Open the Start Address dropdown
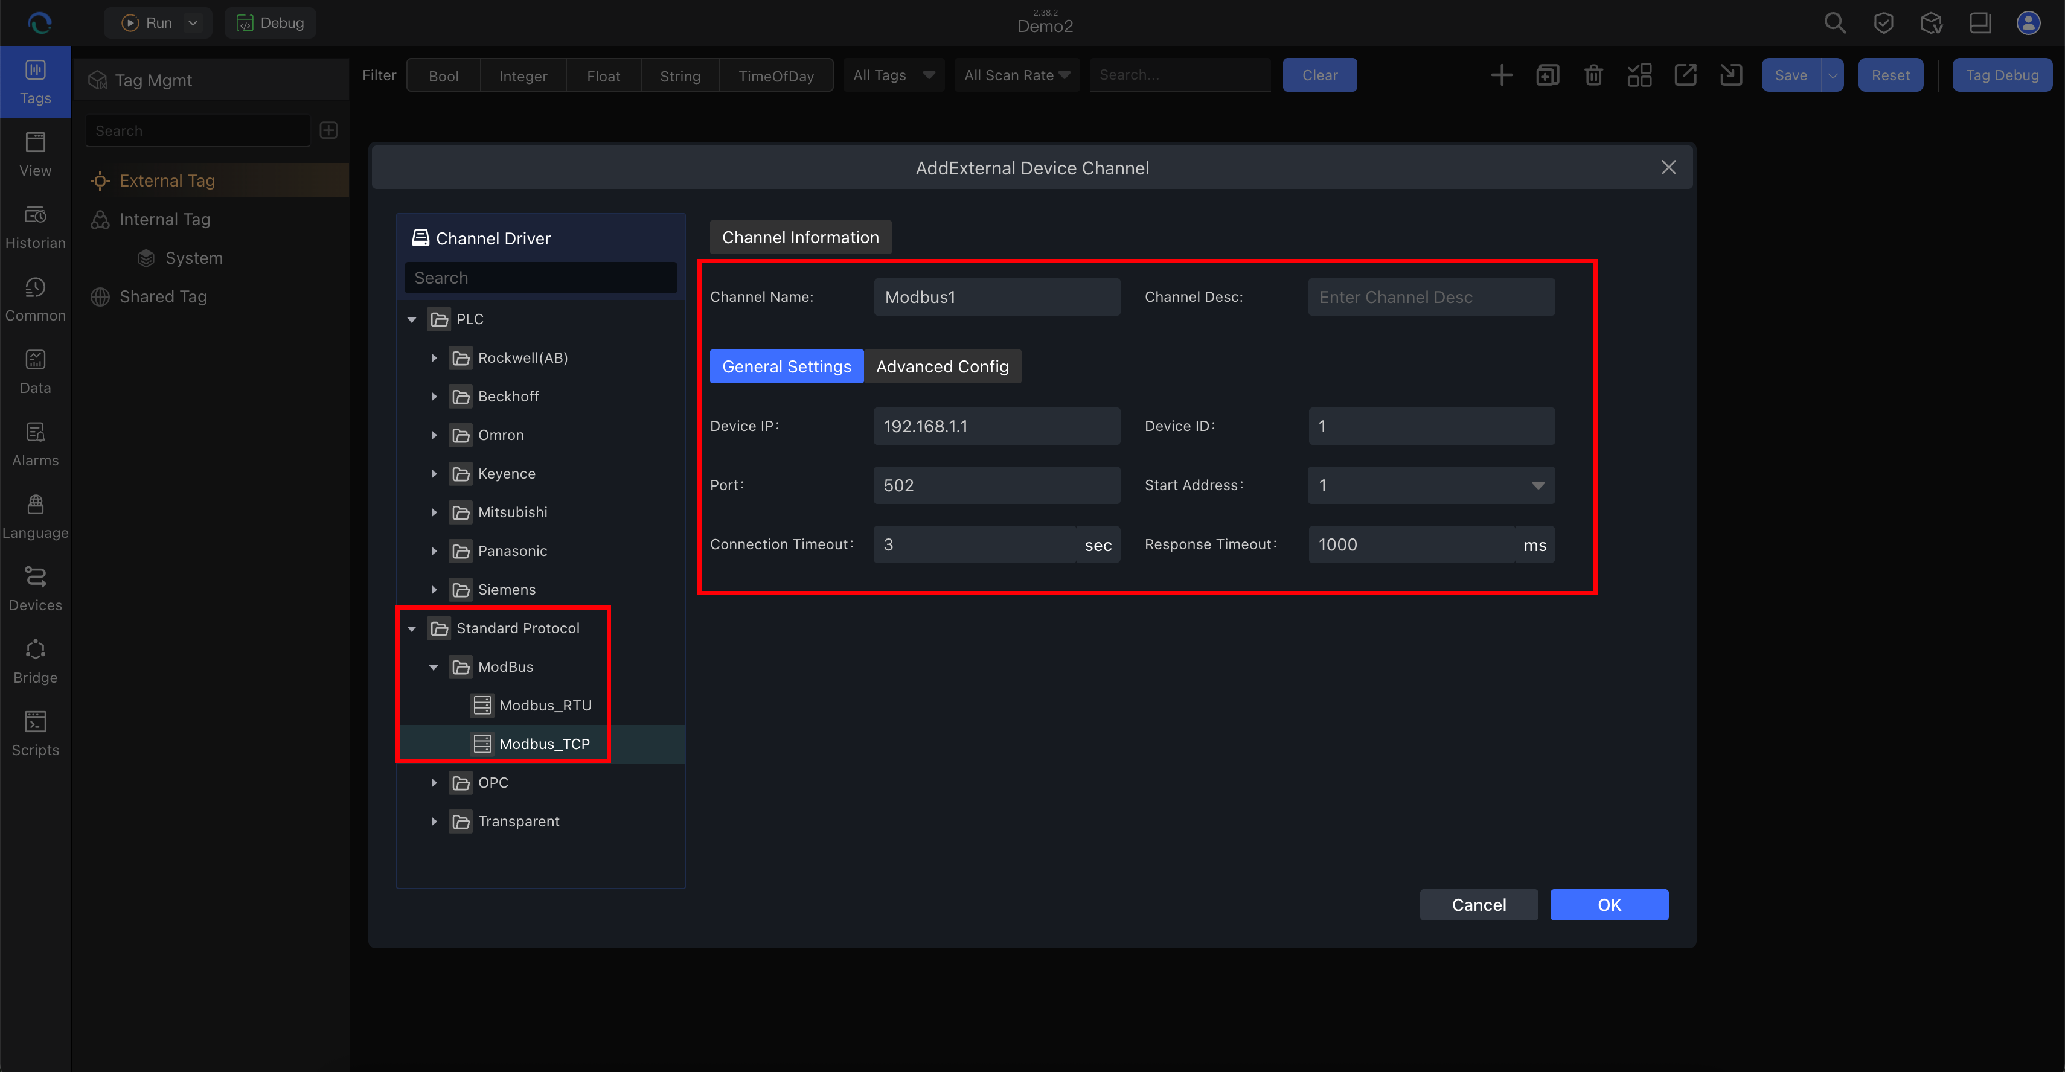This screenshot has height=1072, width=2065. tap(1431, 485)
